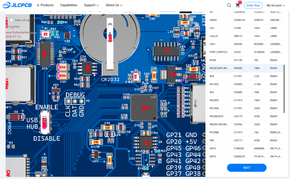Select the U35 IC on the board
The image size is (290, 179).
coord(45,54)
